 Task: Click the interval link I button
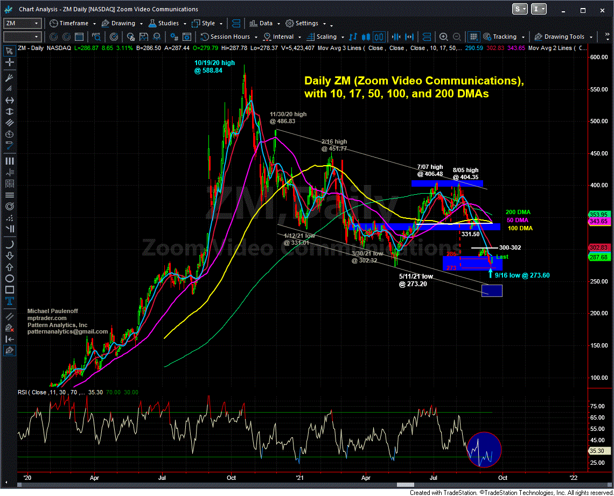[539, 9]
